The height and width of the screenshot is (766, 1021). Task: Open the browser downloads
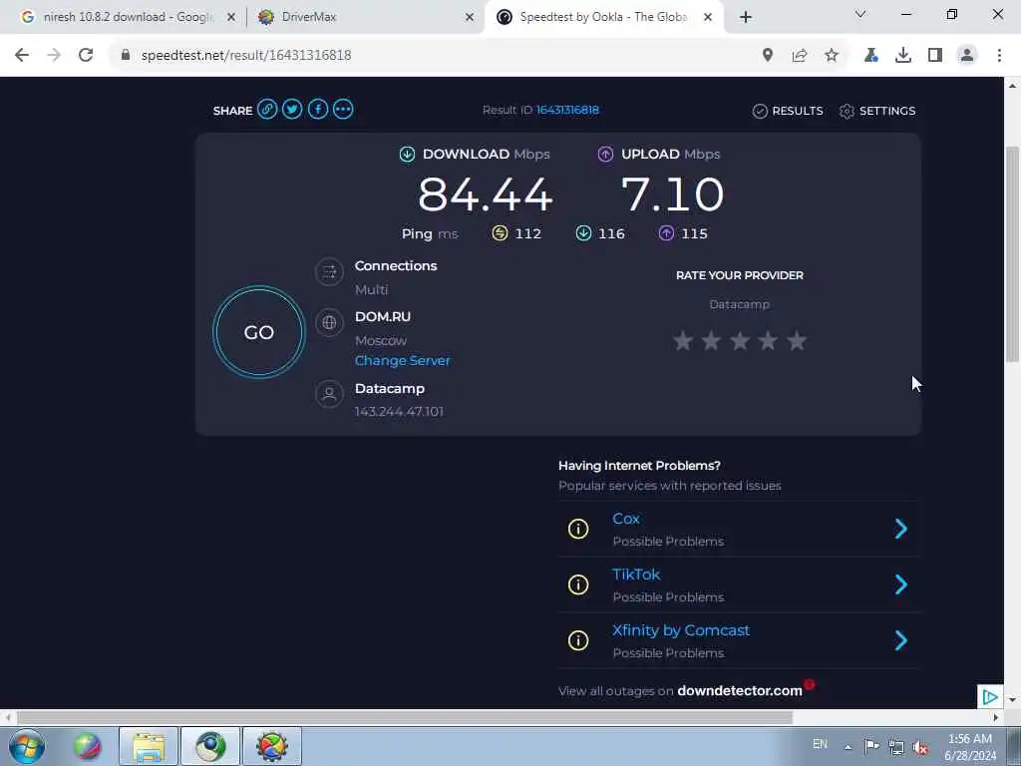tap(903, 56)
